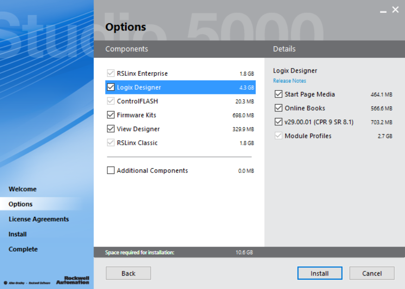This screenshot has height=289, width=405.
Task: Uncheck the Start Page Media checkbox
Action: (x=279, y=94)
